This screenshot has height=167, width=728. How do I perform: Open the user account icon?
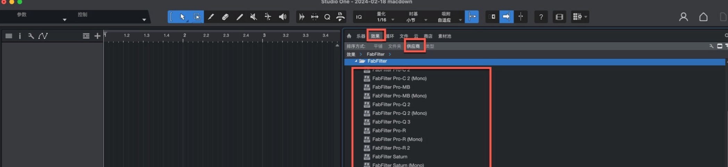[x=684, y=17]
